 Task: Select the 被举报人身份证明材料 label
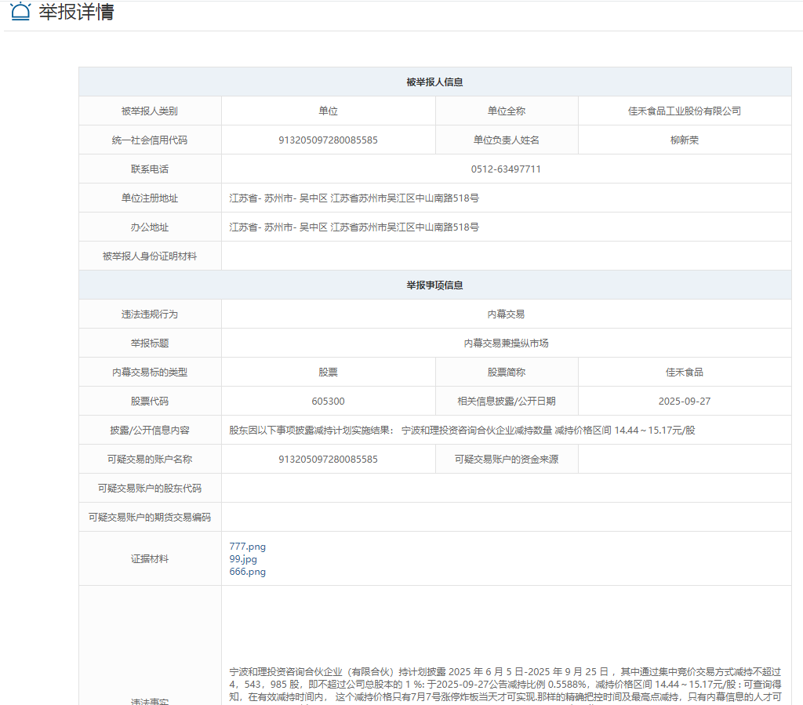click(x=150, y=256)
